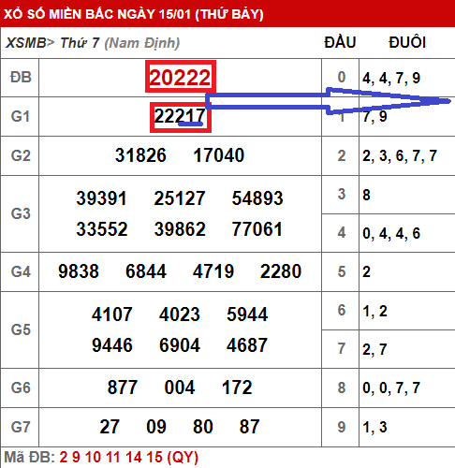The height and width of the screenshot is (468, 455).
Task: Select G4 number 9838
Action: click(x=79, y=271)
